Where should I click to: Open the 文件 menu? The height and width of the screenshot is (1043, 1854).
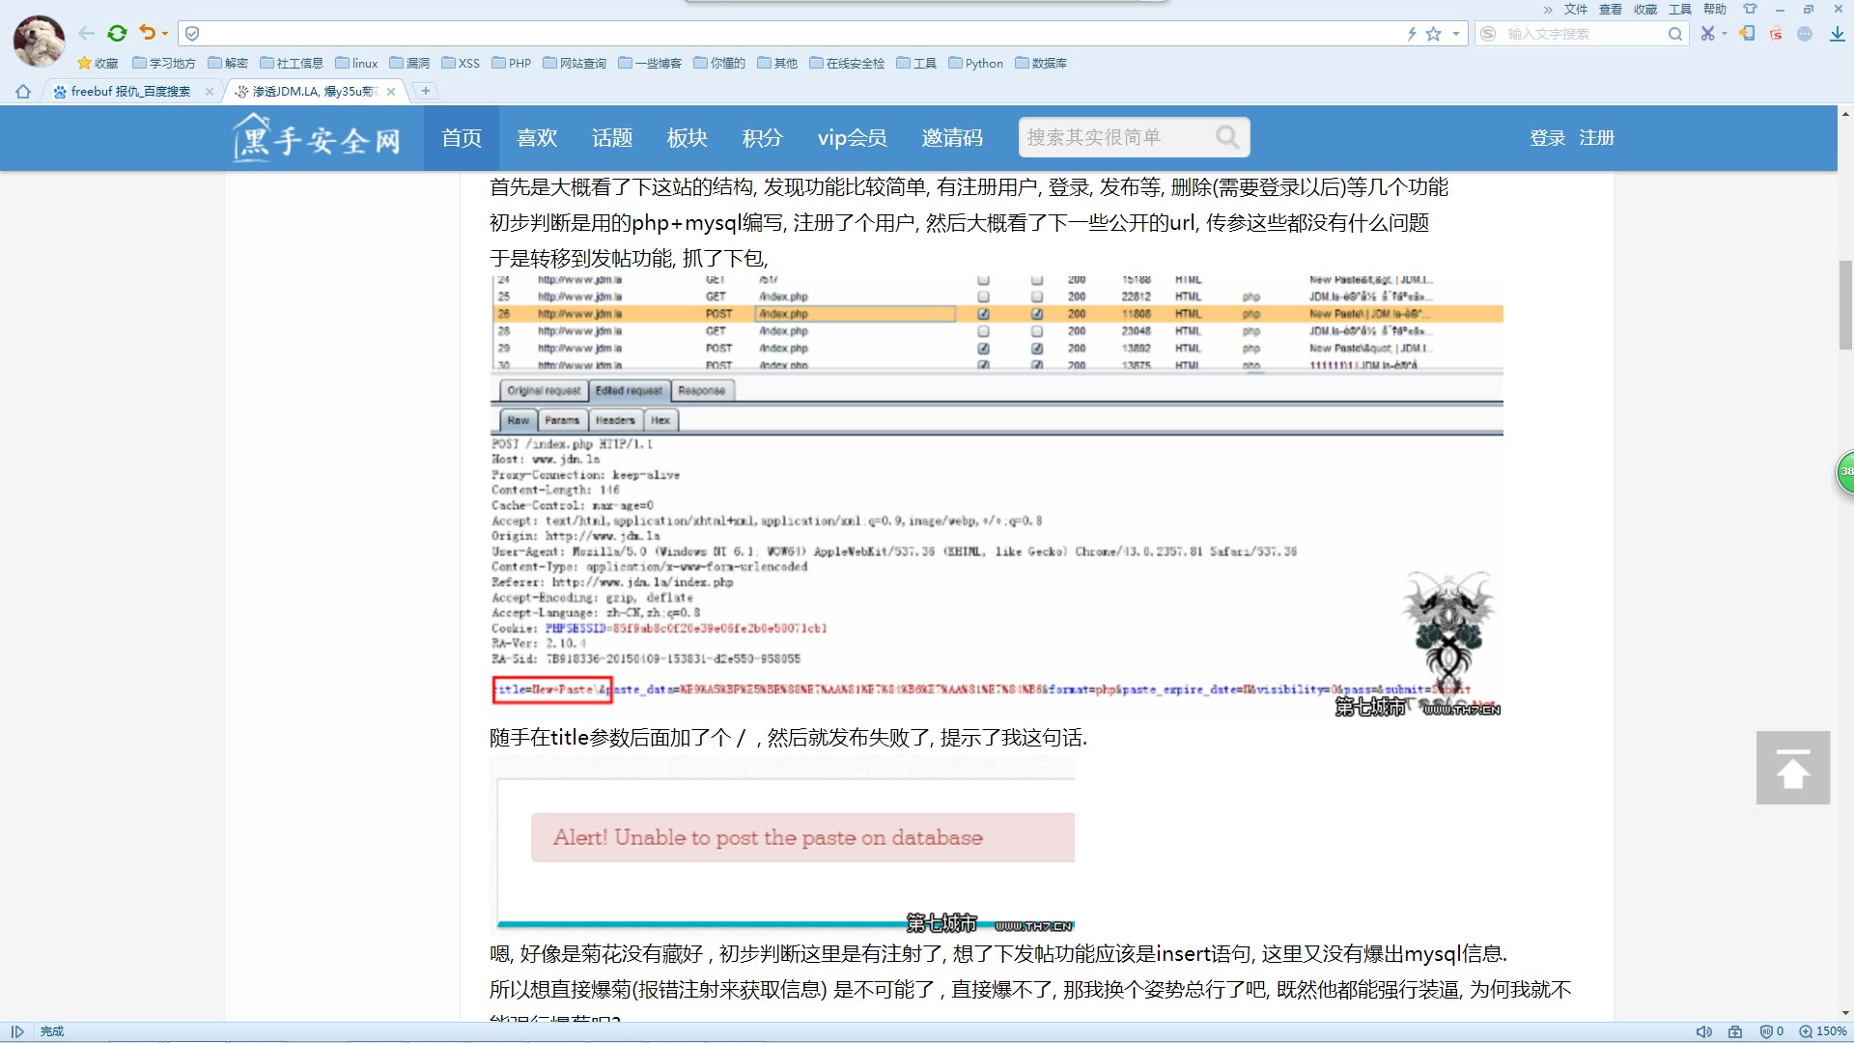coord(1576,9)
